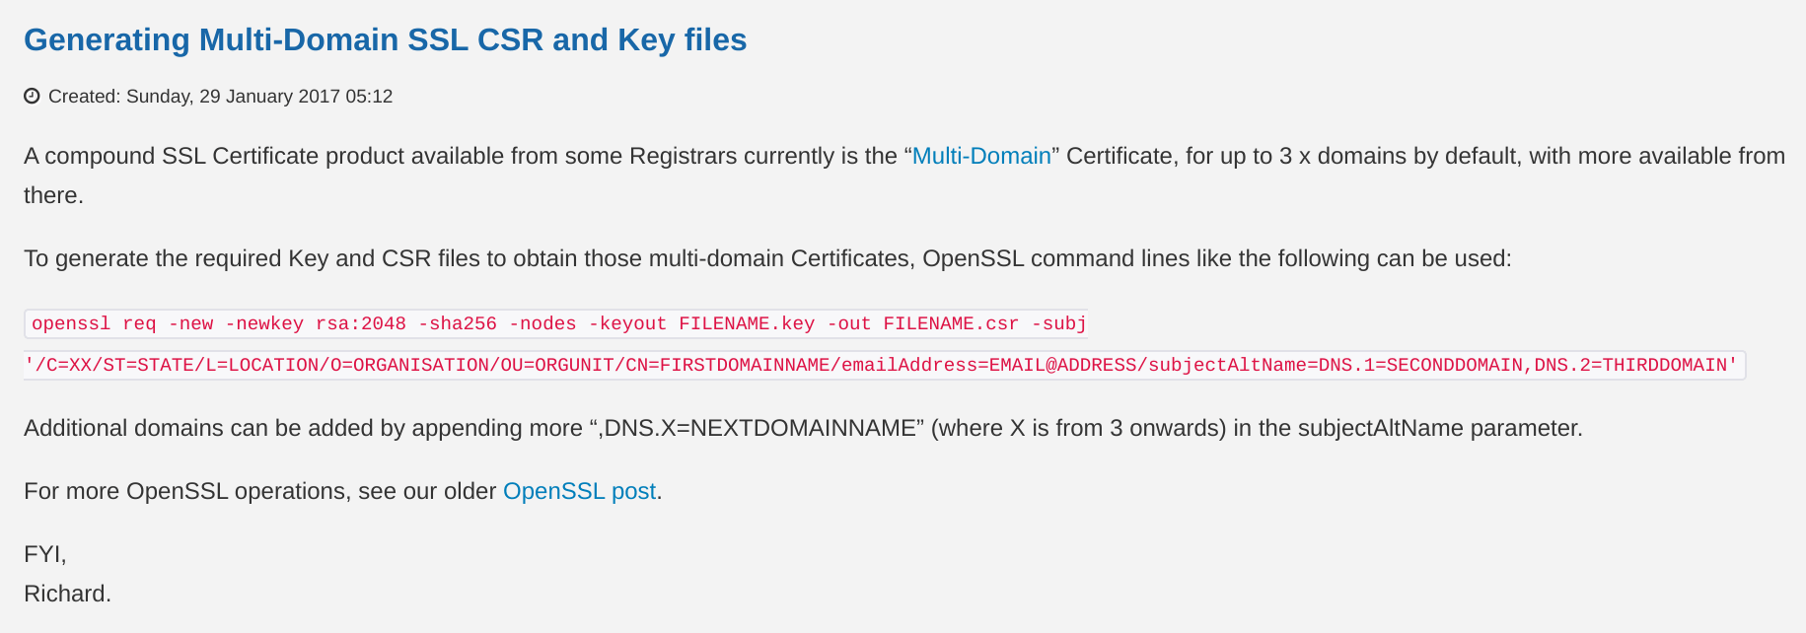
Task: Click the paragraph about appending DNS.X=NEXTDOMAINNAME
Action: pyautogui.click(x=803, y=428)
